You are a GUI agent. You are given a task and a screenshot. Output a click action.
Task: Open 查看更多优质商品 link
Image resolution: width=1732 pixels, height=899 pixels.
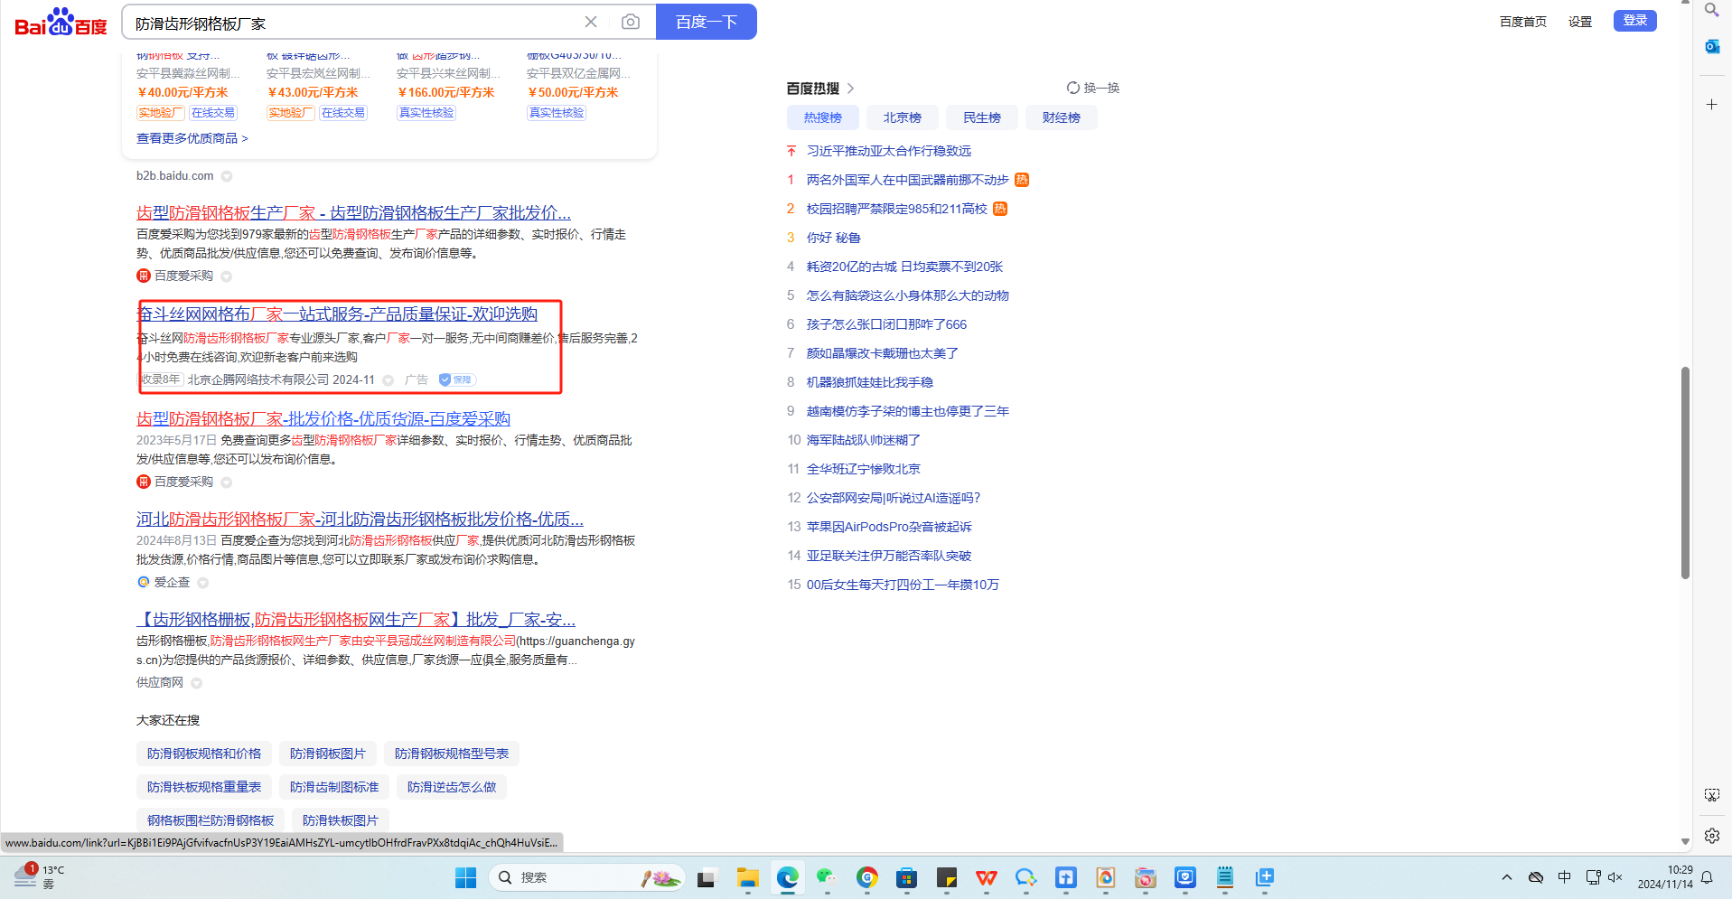click(x=192, y=138)
